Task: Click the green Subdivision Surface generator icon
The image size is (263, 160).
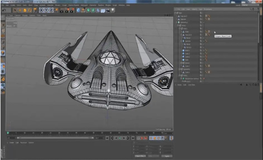Action: (88, 10)
